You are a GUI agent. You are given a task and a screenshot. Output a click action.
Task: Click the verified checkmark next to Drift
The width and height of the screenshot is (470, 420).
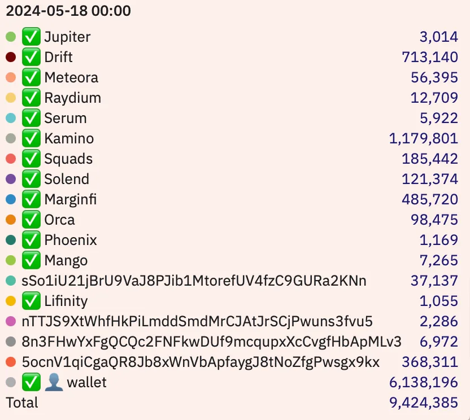click(31, 57)
